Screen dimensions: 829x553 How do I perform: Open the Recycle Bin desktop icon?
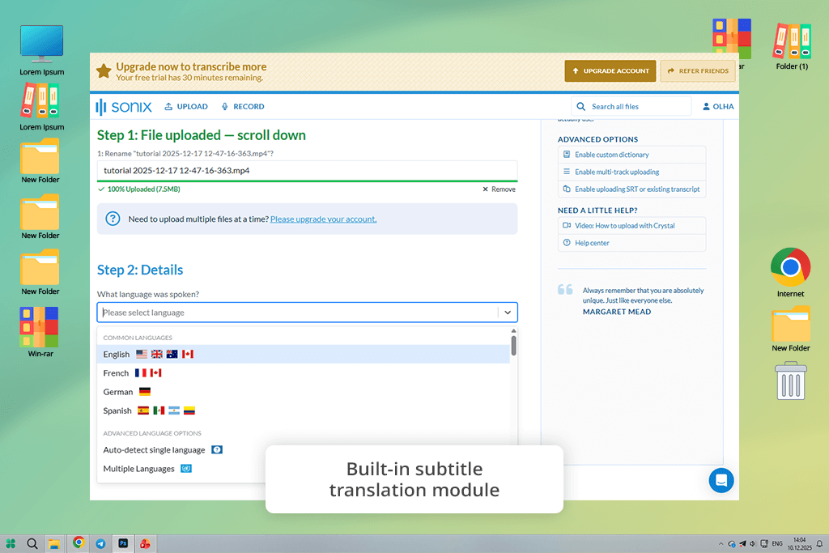791,381
